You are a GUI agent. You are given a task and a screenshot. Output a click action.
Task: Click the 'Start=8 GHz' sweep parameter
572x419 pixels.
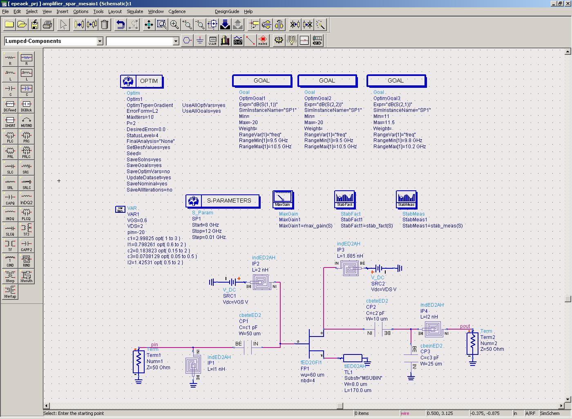[x=206, y=225]
